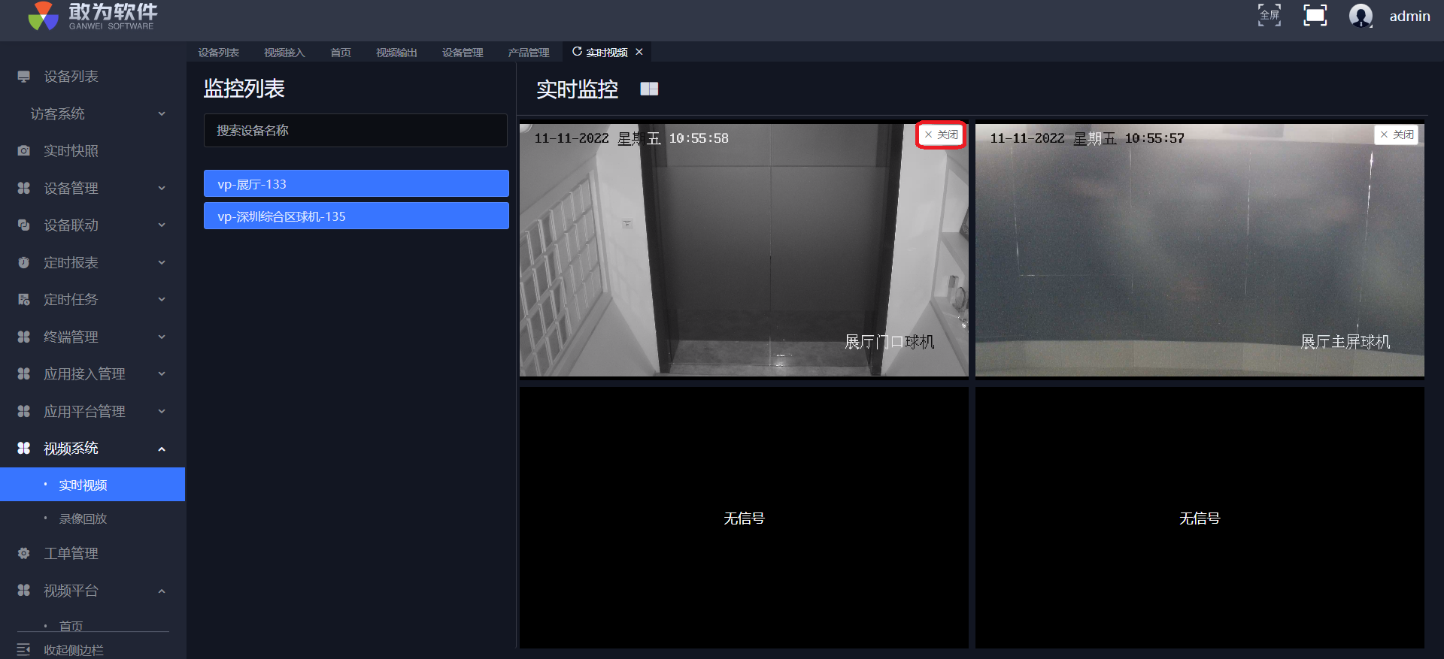Expand the 设备联动 menu chevron

(x=162, y=225)
